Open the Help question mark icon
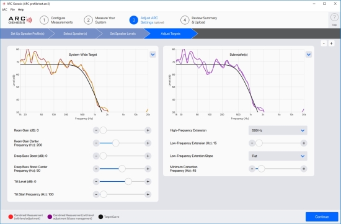Screen dimensions: 341x224 pyautogui.click(x=334, y=17)
